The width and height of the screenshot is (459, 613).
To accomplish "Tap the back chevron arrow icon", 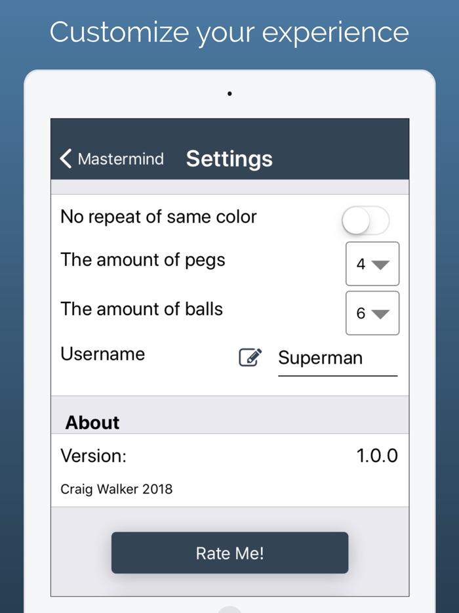I will point(66,159).
